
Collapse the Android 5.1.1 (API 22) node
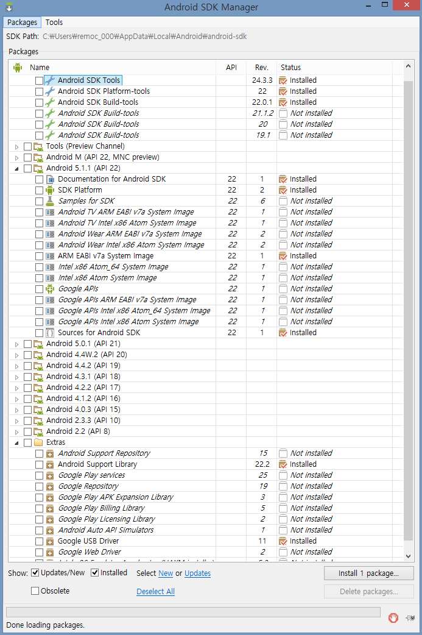[16, 168]
